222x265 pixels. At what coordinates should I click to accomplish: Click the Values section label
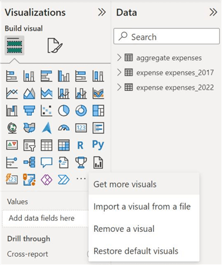click(x=18, y=201)
